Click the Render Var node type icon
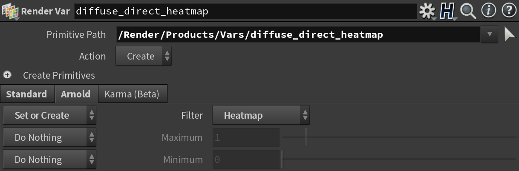The image size is (519, 171). [x=9, y=11]
